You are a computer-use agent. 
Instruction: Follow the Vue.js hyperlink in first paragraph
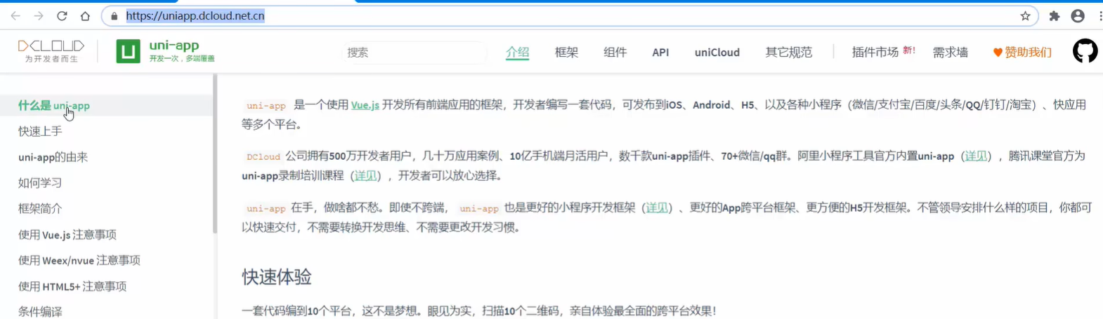(365, 105)
